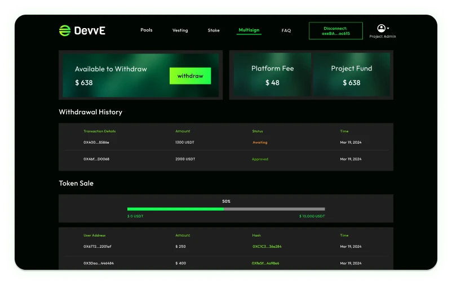The height and width of the screenshot is (285, 452).
Task: Open transaction 0X400...8586e details
Action: (x=96, y=142)
